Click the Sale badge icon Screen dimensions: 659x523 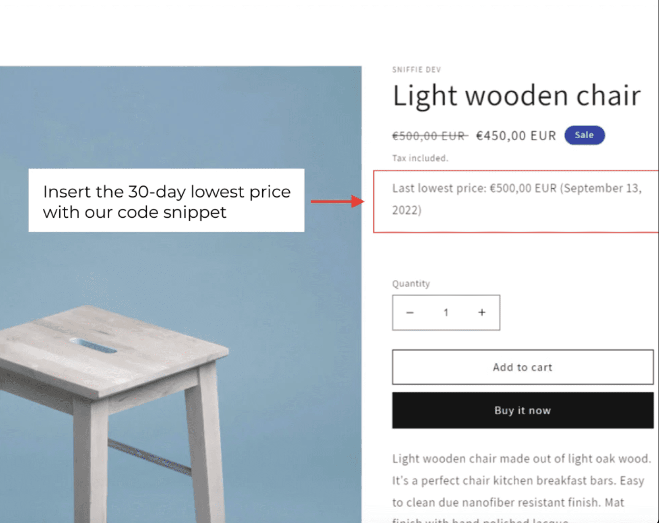pyautogui.click(x=584, y=135)
